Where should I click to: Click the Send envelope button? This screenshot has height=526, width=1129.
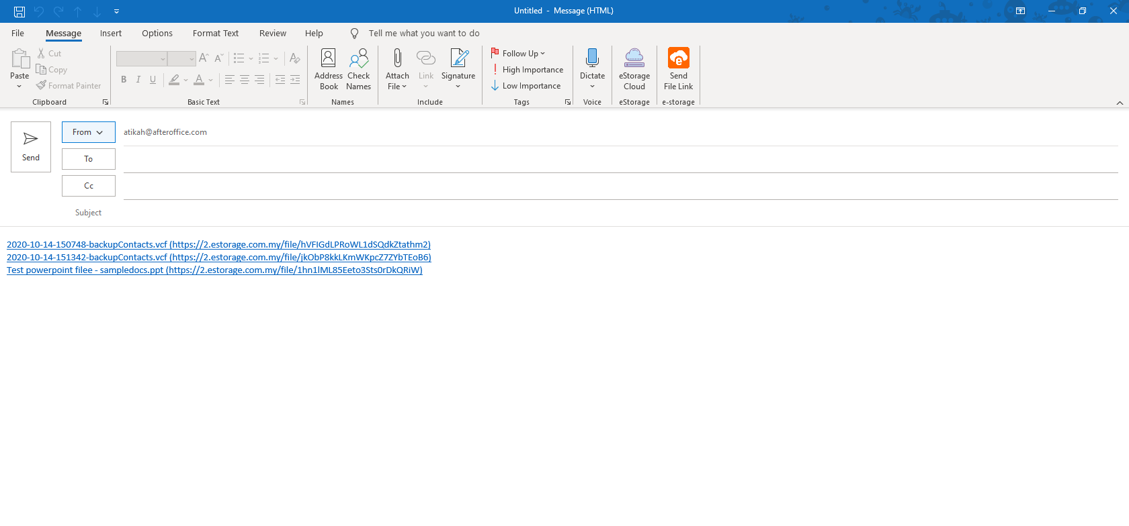[31, 147]
